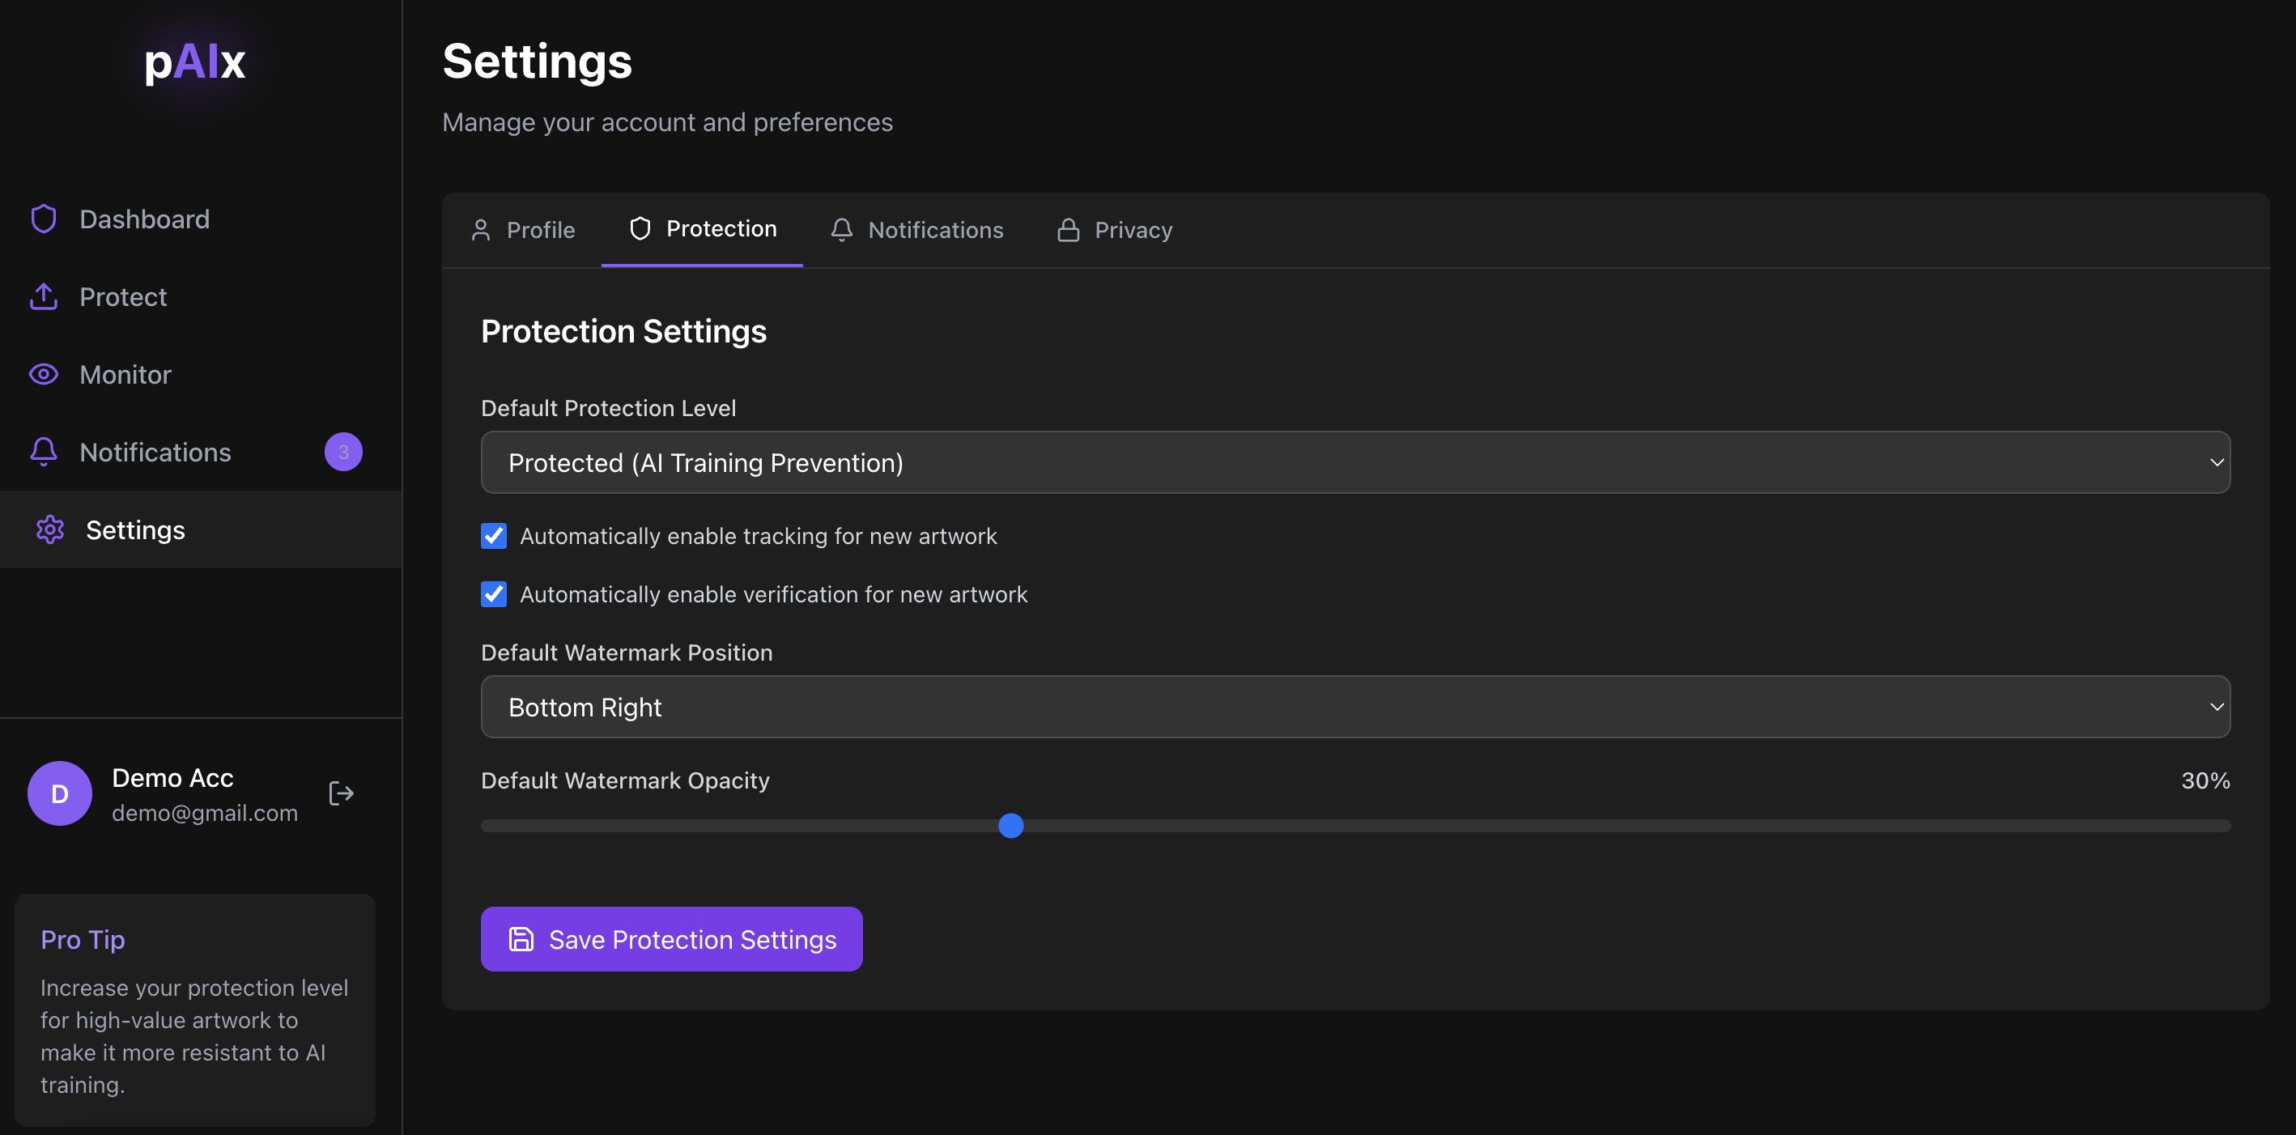This screenshot has width=2296, height=1135.
Task: Click the purple notification count badge
Action: click(343, 452)
